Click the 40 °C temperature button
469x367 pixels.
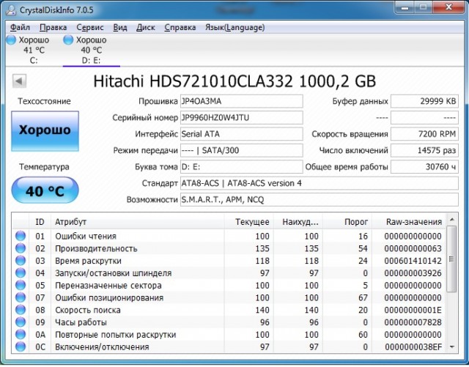(x=45, y=190)
